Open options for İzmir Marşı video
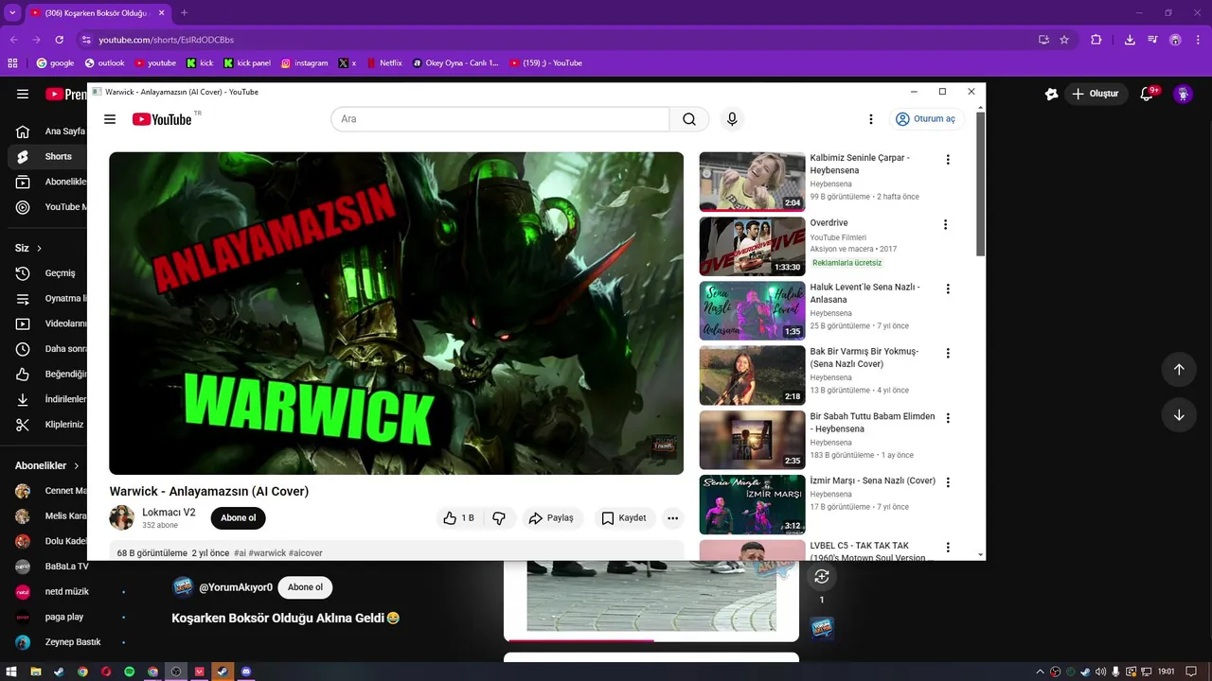The image size is (1212, 681). tap(948, 482)
